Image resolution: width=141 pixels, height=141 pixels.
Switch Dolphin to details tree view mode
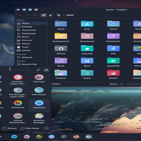(x=58, y=15)
